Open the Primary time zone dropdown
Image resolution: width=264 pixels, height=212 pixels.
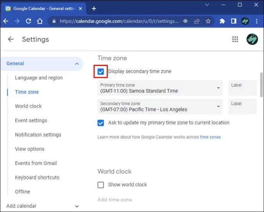(160, 88)
